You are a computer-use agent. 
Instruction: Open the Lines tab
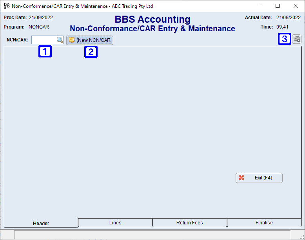(x=115, y=223)
